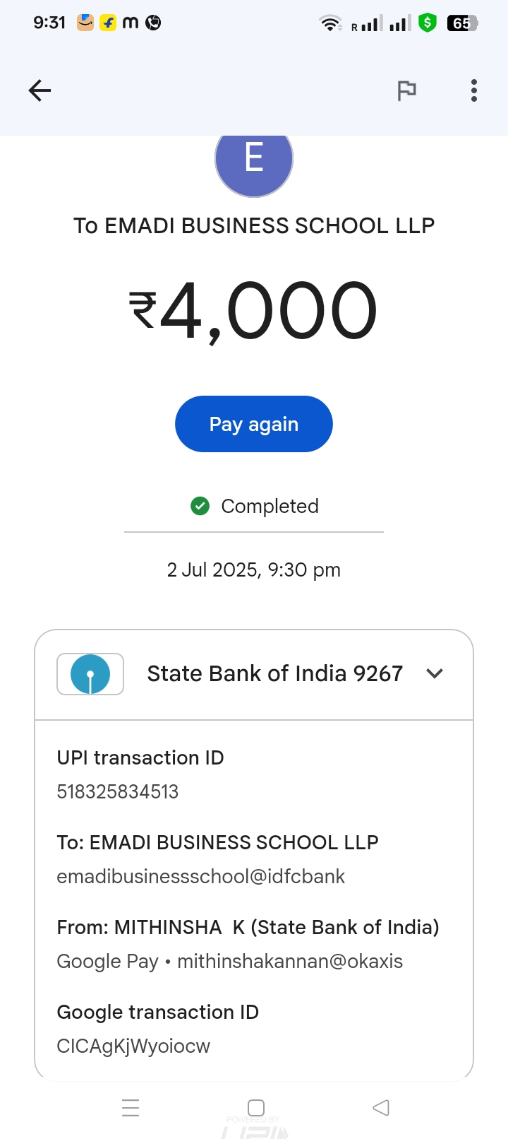Select State Bank of India 9267 row
The width and height of the screenshot is (508, 1139).
tap(274, 674)
